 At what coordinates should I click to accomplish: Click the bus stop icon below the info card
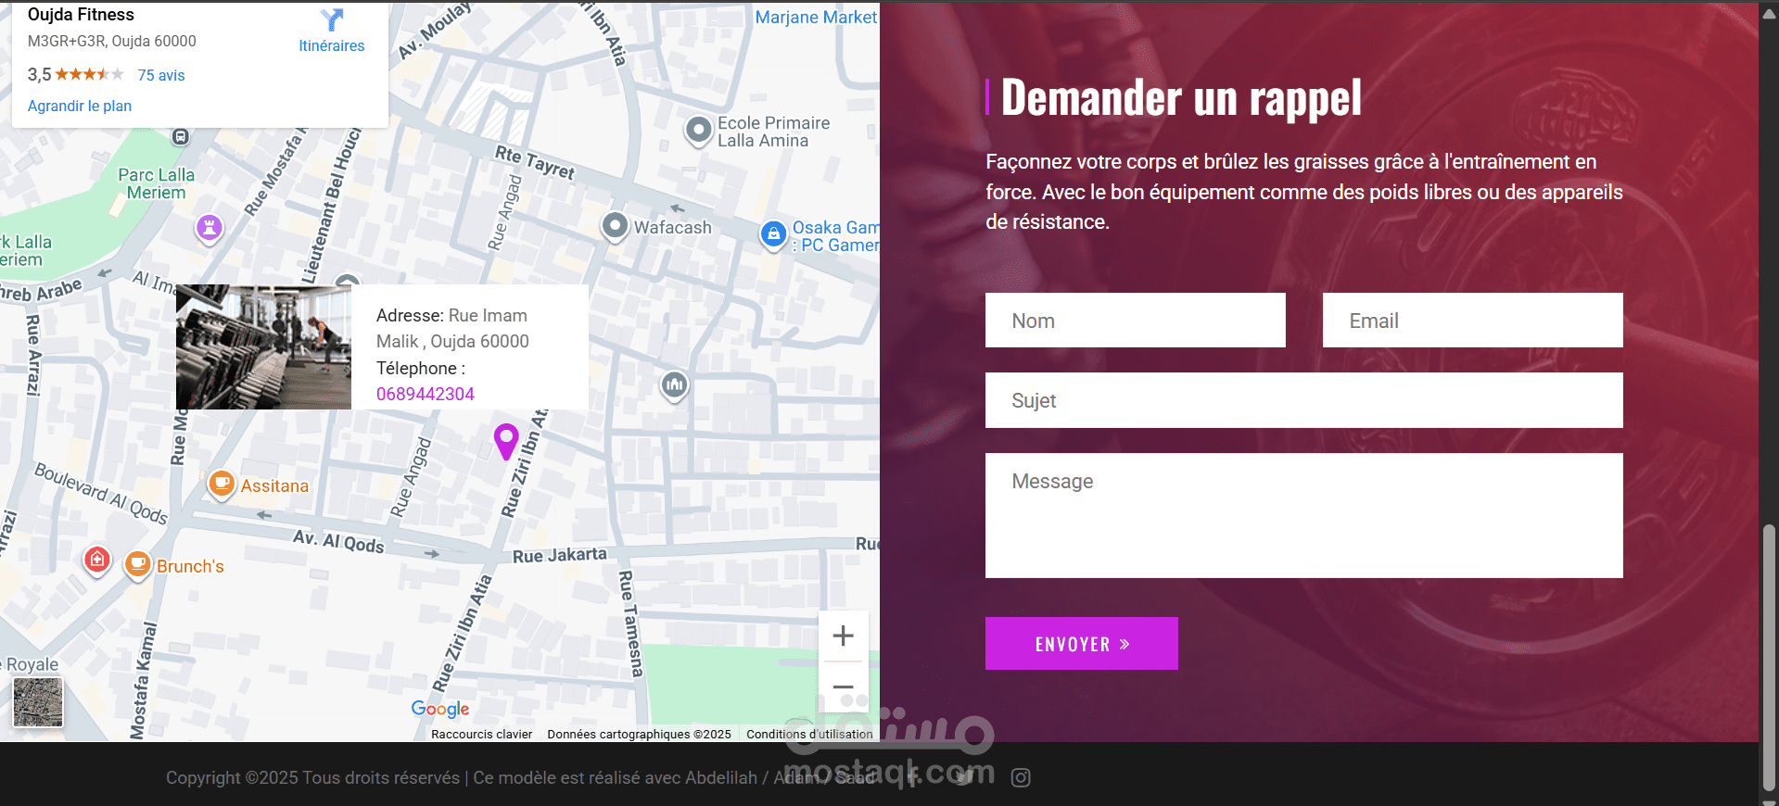[x=181, y=137]
